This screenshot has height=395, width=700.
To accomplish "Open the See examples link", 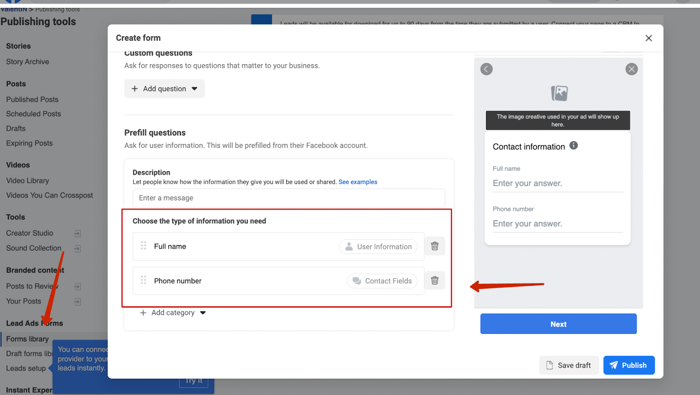I will 358,182.
